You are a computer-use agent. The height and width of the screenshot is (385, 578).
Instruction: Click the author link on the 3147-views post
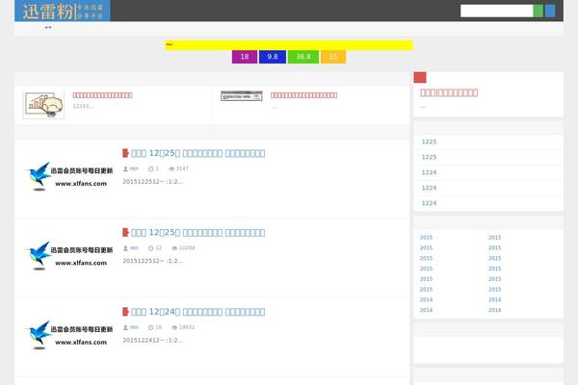[134, 168]
